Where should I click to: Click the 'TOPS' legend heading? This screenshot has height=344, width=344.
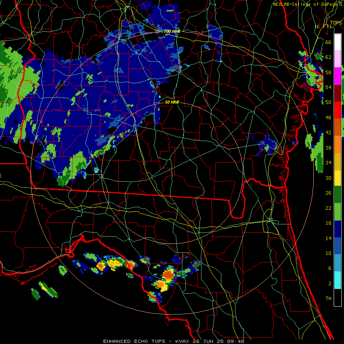pyautogui.click(x=336, y=23)
